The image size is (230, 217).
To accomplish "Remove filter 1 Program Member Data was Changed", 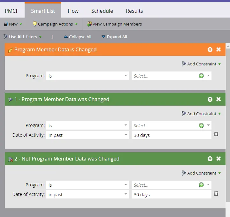I will point(218,99).
